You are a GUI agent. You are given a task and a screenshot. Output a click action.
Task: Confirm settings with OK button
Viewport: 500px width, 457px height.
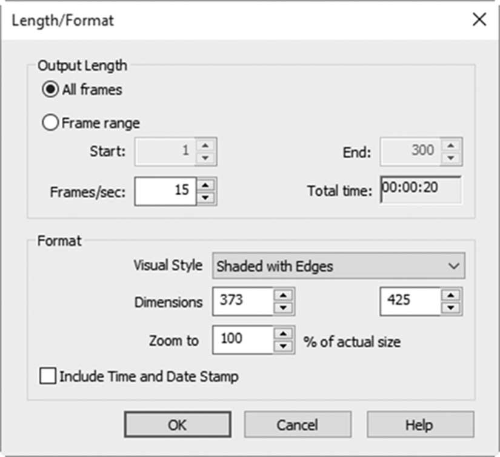tap(178, 425)
